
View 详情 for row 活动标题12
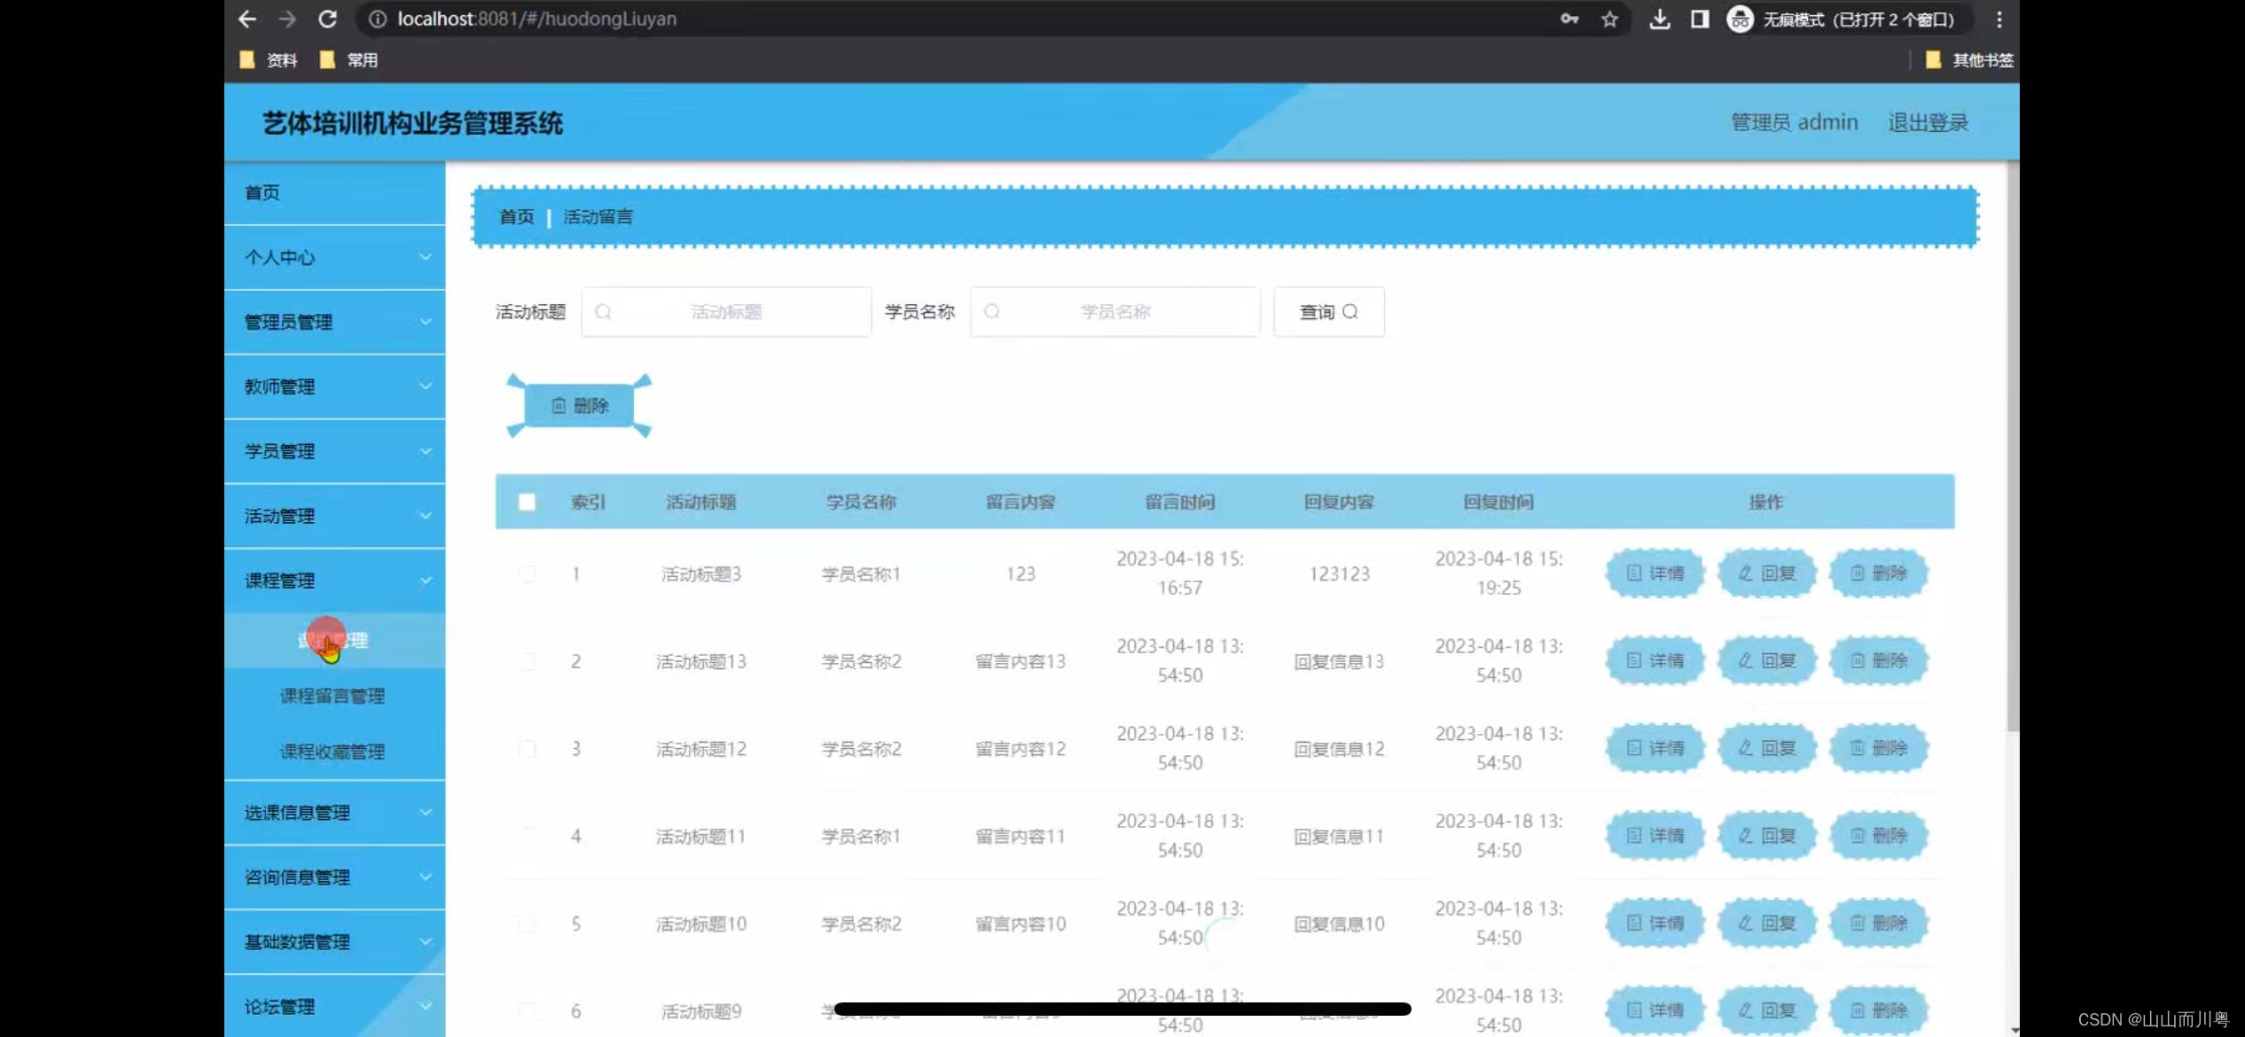point(1655,749)
